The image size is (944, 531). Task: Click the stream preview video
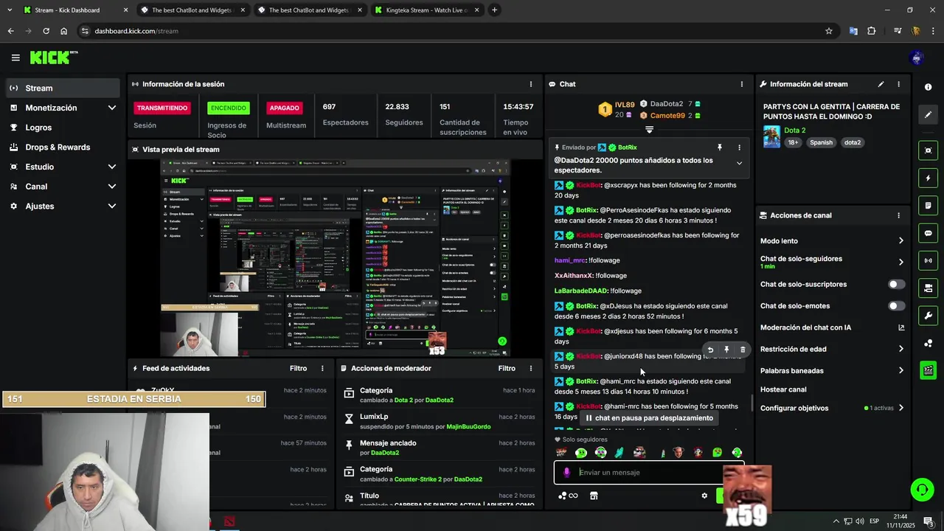(336, 257)
